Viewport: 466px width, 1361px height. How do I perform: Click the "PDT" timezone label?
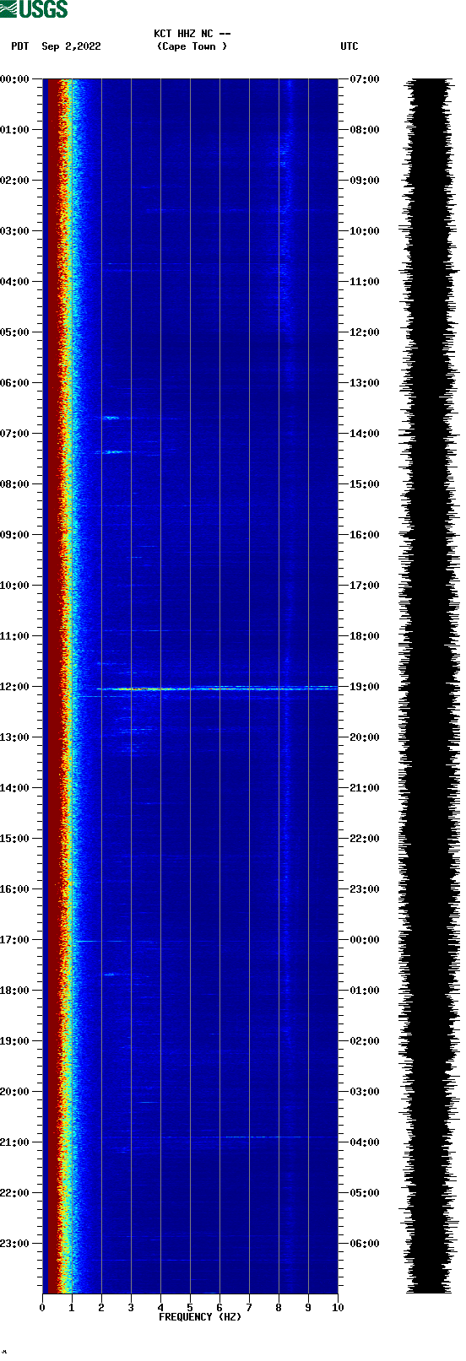pyautogui.click(x=19, y=46)
